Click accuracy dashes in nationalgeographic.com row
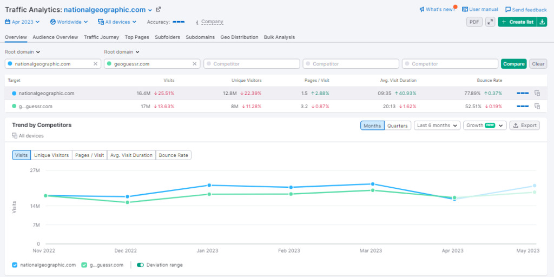Screen dimensions: 554x277 [523, 93]
